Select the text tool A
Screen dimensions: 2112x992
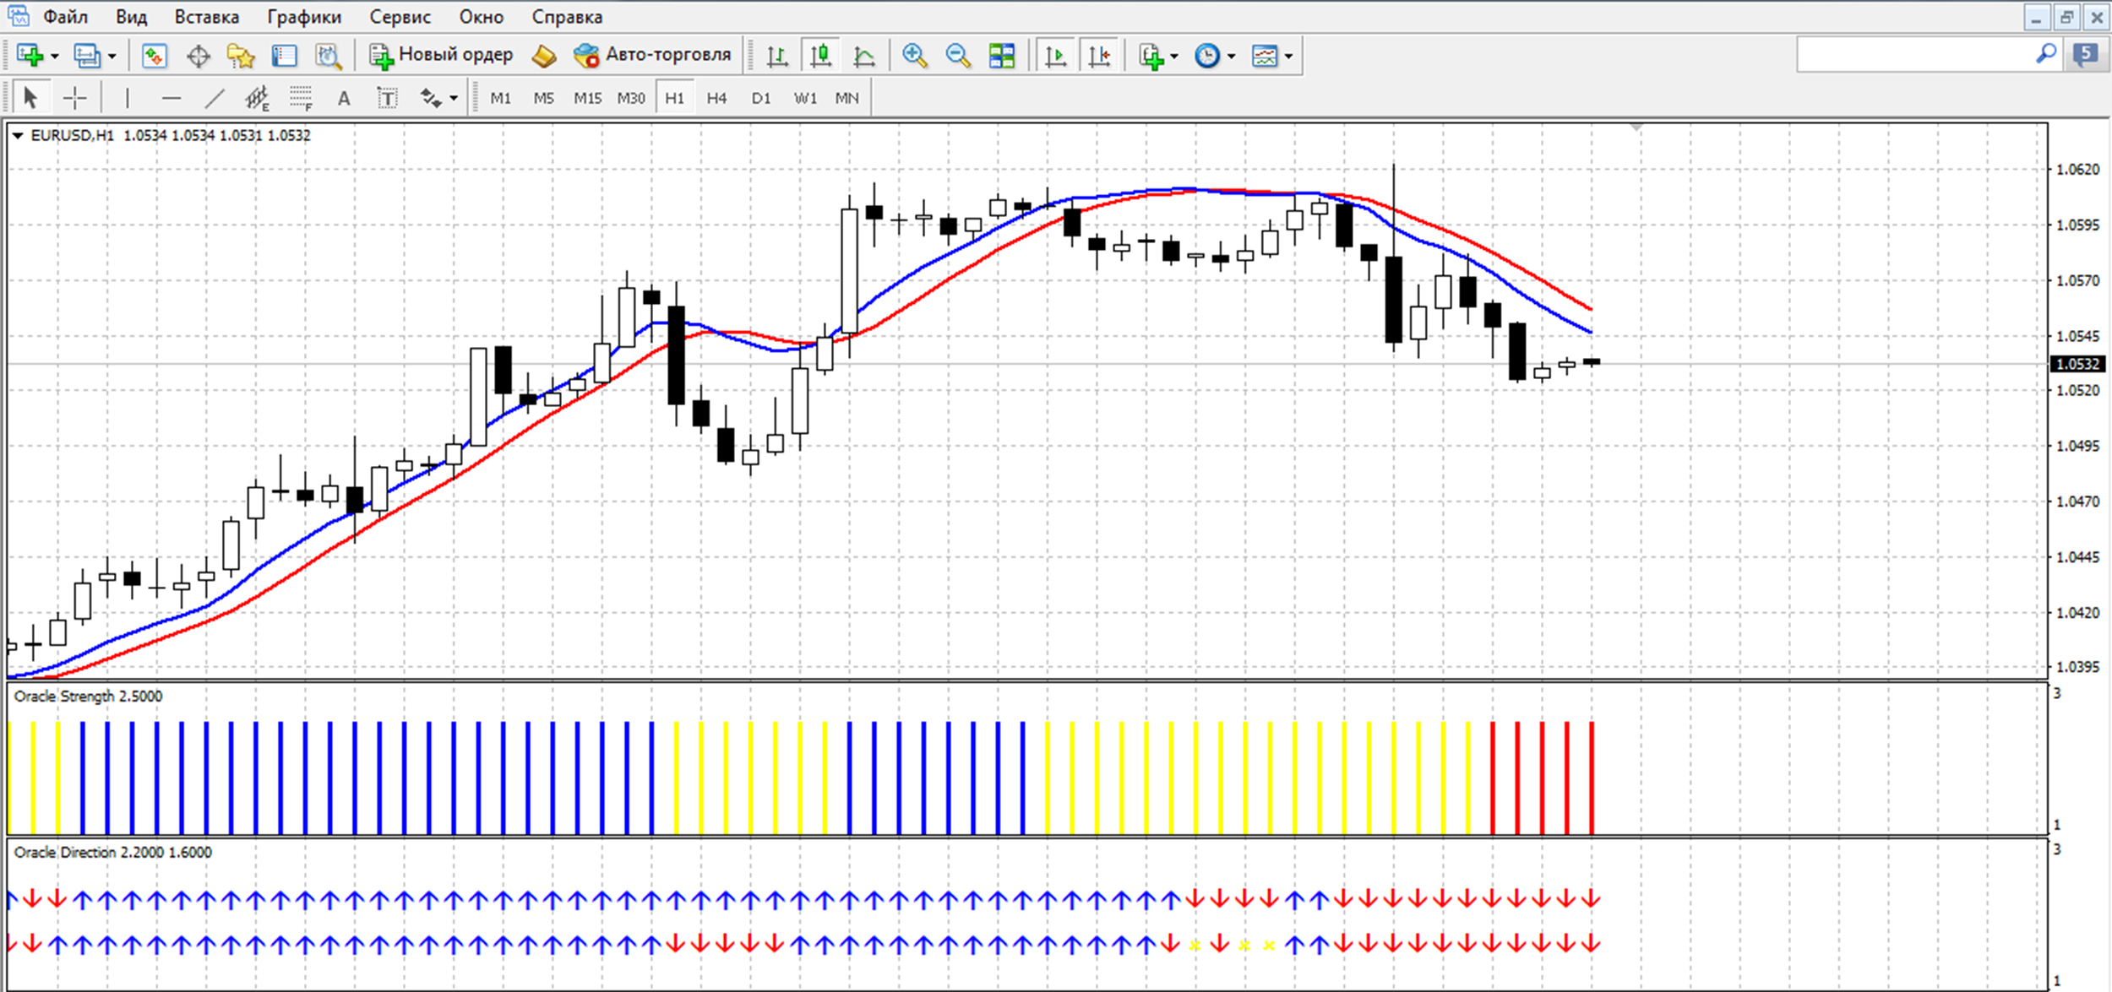pyautogui.click(x=344, y=99)
